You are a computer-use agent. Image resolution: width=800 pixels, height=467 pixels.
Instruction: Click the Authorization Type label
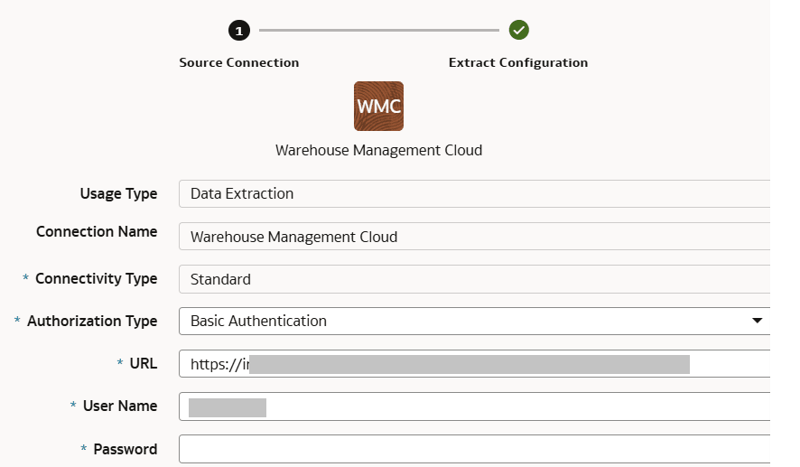click(92, 321)
